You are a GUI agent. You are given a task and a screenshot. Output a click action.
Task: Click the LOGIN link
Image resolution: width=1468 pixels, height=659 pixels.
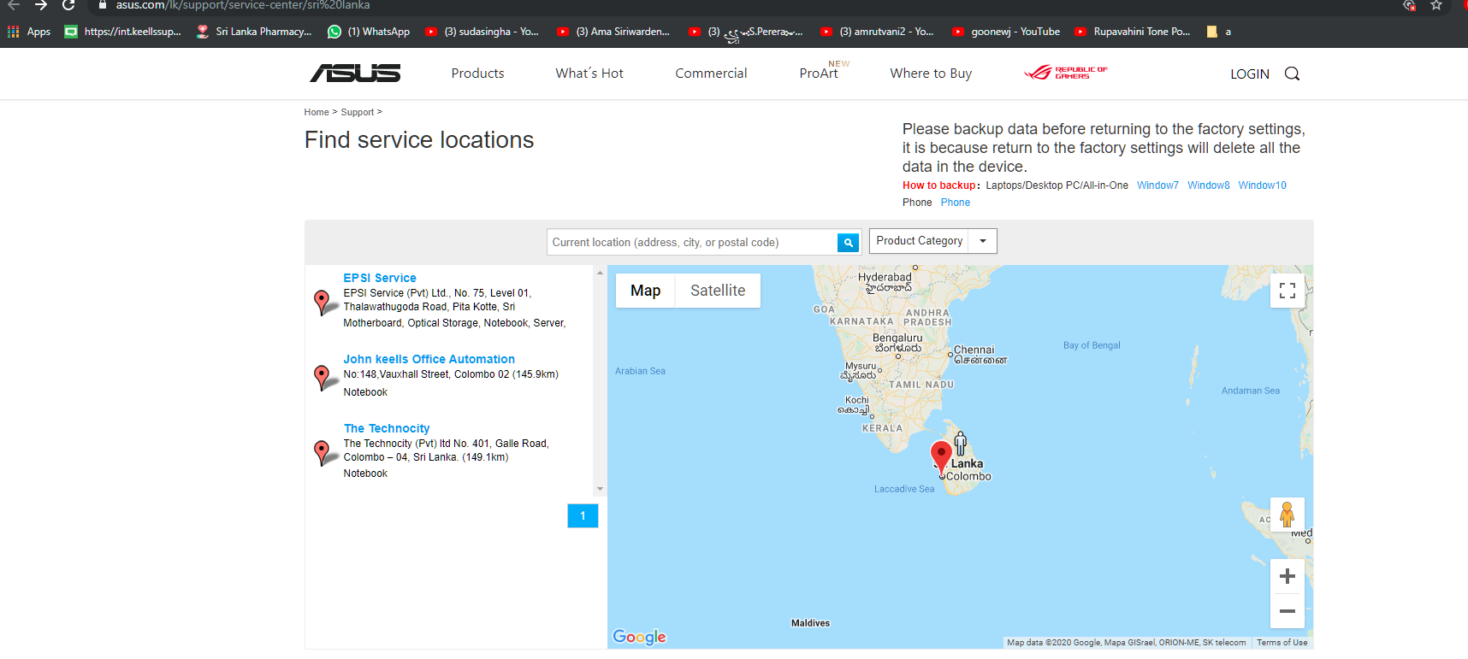point(1249,74)
